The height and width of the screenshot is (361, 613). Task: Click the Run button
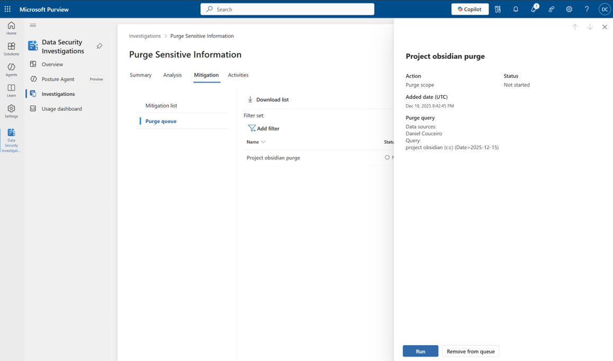420,351
